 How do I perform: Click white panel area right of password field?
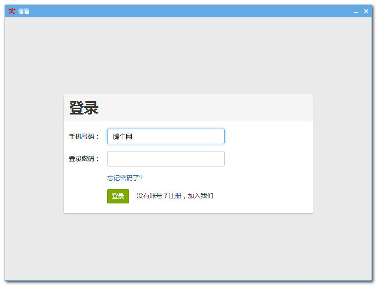pos(269,159)
